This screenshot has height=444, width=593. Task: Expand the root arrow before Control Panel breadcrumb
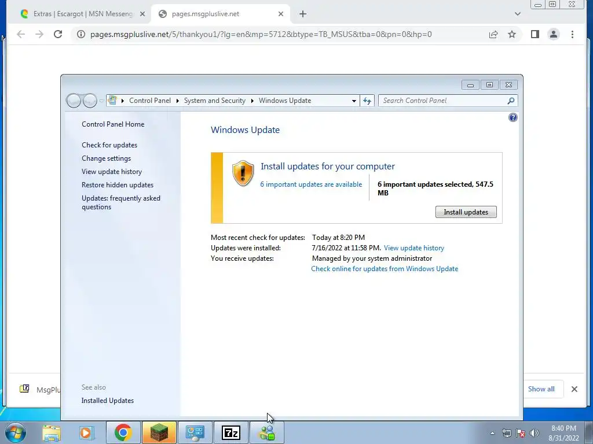click(x=123, y=101)
